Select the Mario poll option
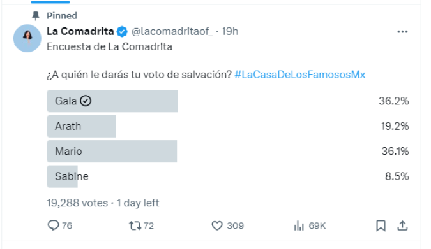Image resolution: width=431 pixels, height=249 pixels. [x=227, y=151]
